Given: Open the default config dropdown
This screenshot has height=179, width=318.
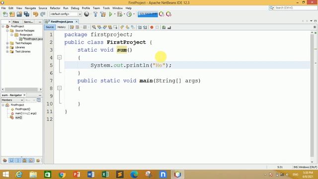Looking at the screenshot, I should (x=66, y=14).
